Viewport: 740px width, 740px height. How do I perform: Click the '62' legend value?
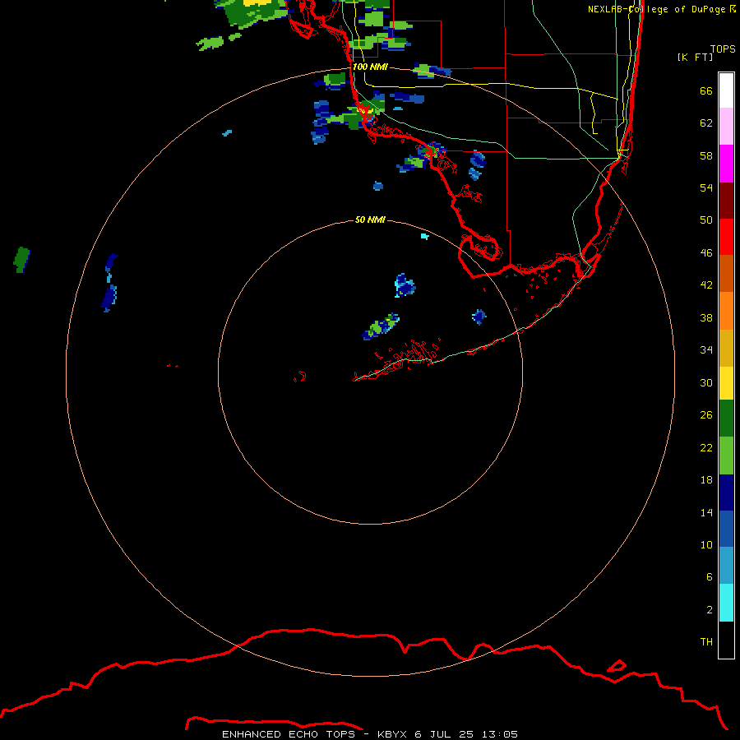[706, 123]
